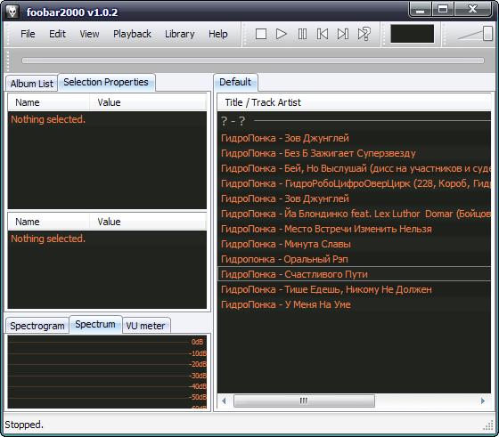Open the Playback menu
Screen dimensions: 499x437
(132, 34)
